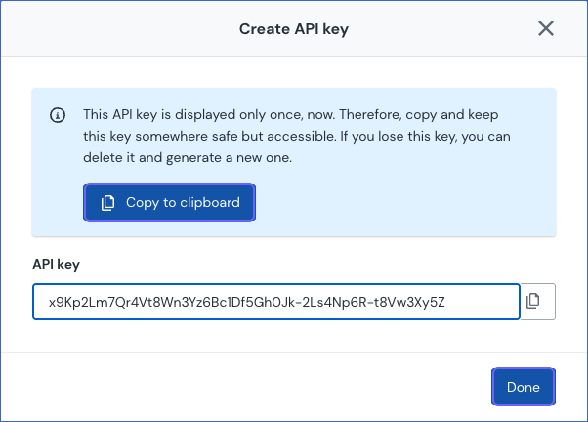Screen dimensions: 588x422
Task: Click the 'API key' field label
Action: pyautogui.click(x=57, y=264)
